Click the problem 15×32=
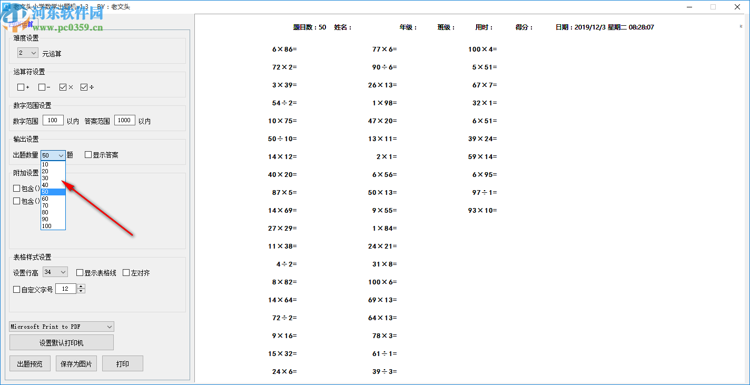 coord(282,354)
